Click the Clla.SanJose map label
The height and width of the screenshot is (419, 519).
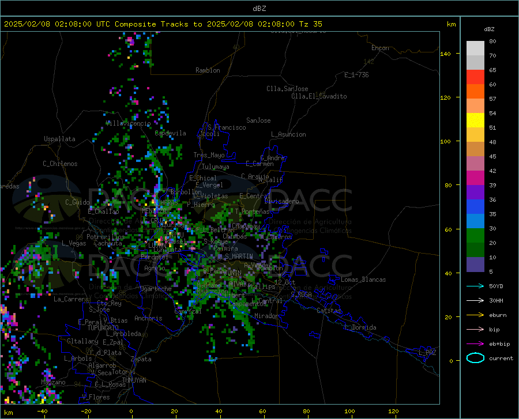click(x=287, y=89)
